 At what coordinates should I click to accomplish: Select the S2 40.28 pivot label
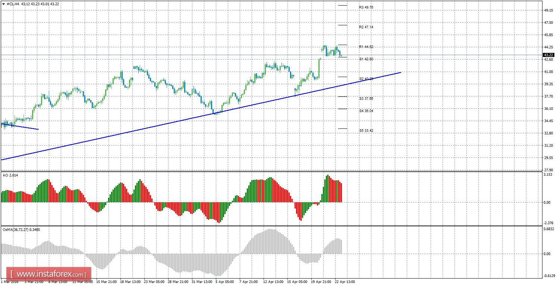[x=366, y=79]
